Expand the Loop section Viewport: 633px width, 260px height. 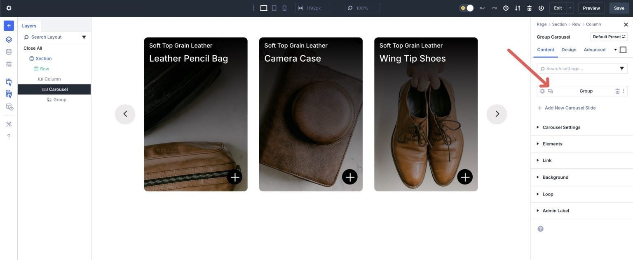point(547,194)
